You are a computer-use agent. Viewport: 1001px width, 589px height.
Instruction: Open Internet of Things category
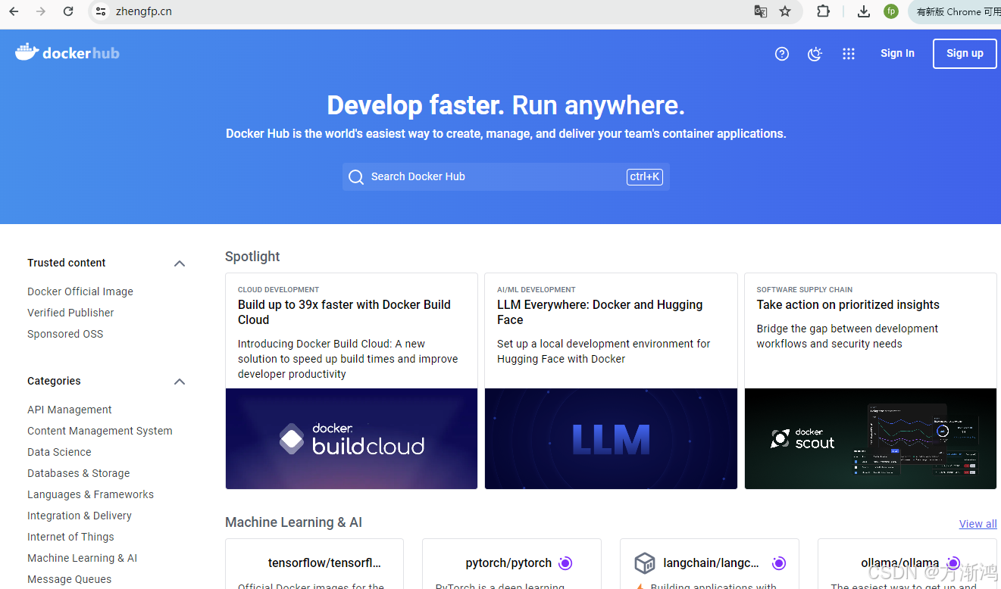[70, 537]
